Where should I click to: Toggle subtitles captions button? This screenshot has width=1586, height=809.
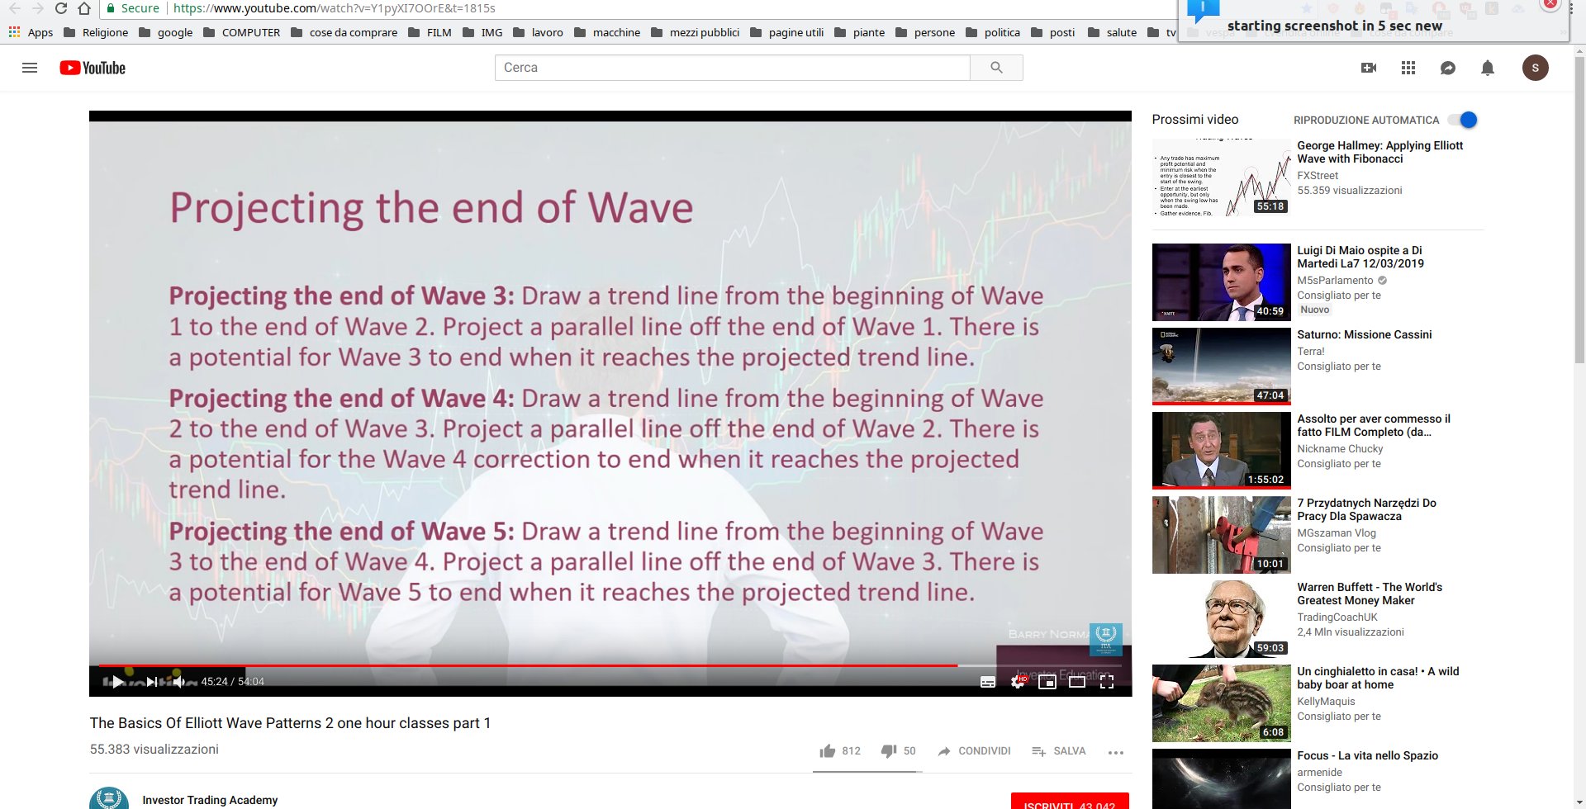pos(988,682)
